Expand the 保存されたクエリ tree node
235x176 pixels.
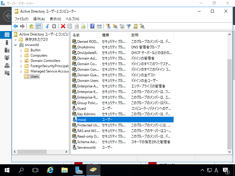[16, 40]
